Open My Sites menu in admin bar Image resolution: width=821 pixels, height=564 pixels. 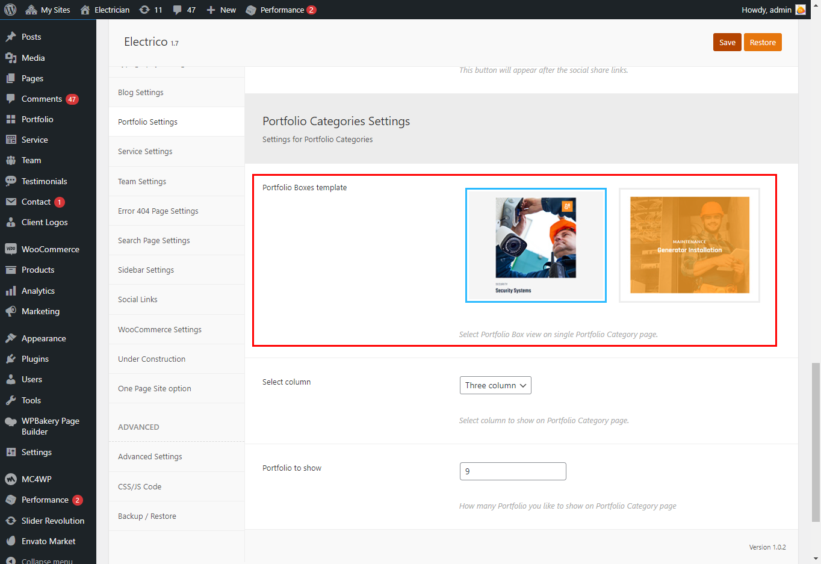click(48, 10)
